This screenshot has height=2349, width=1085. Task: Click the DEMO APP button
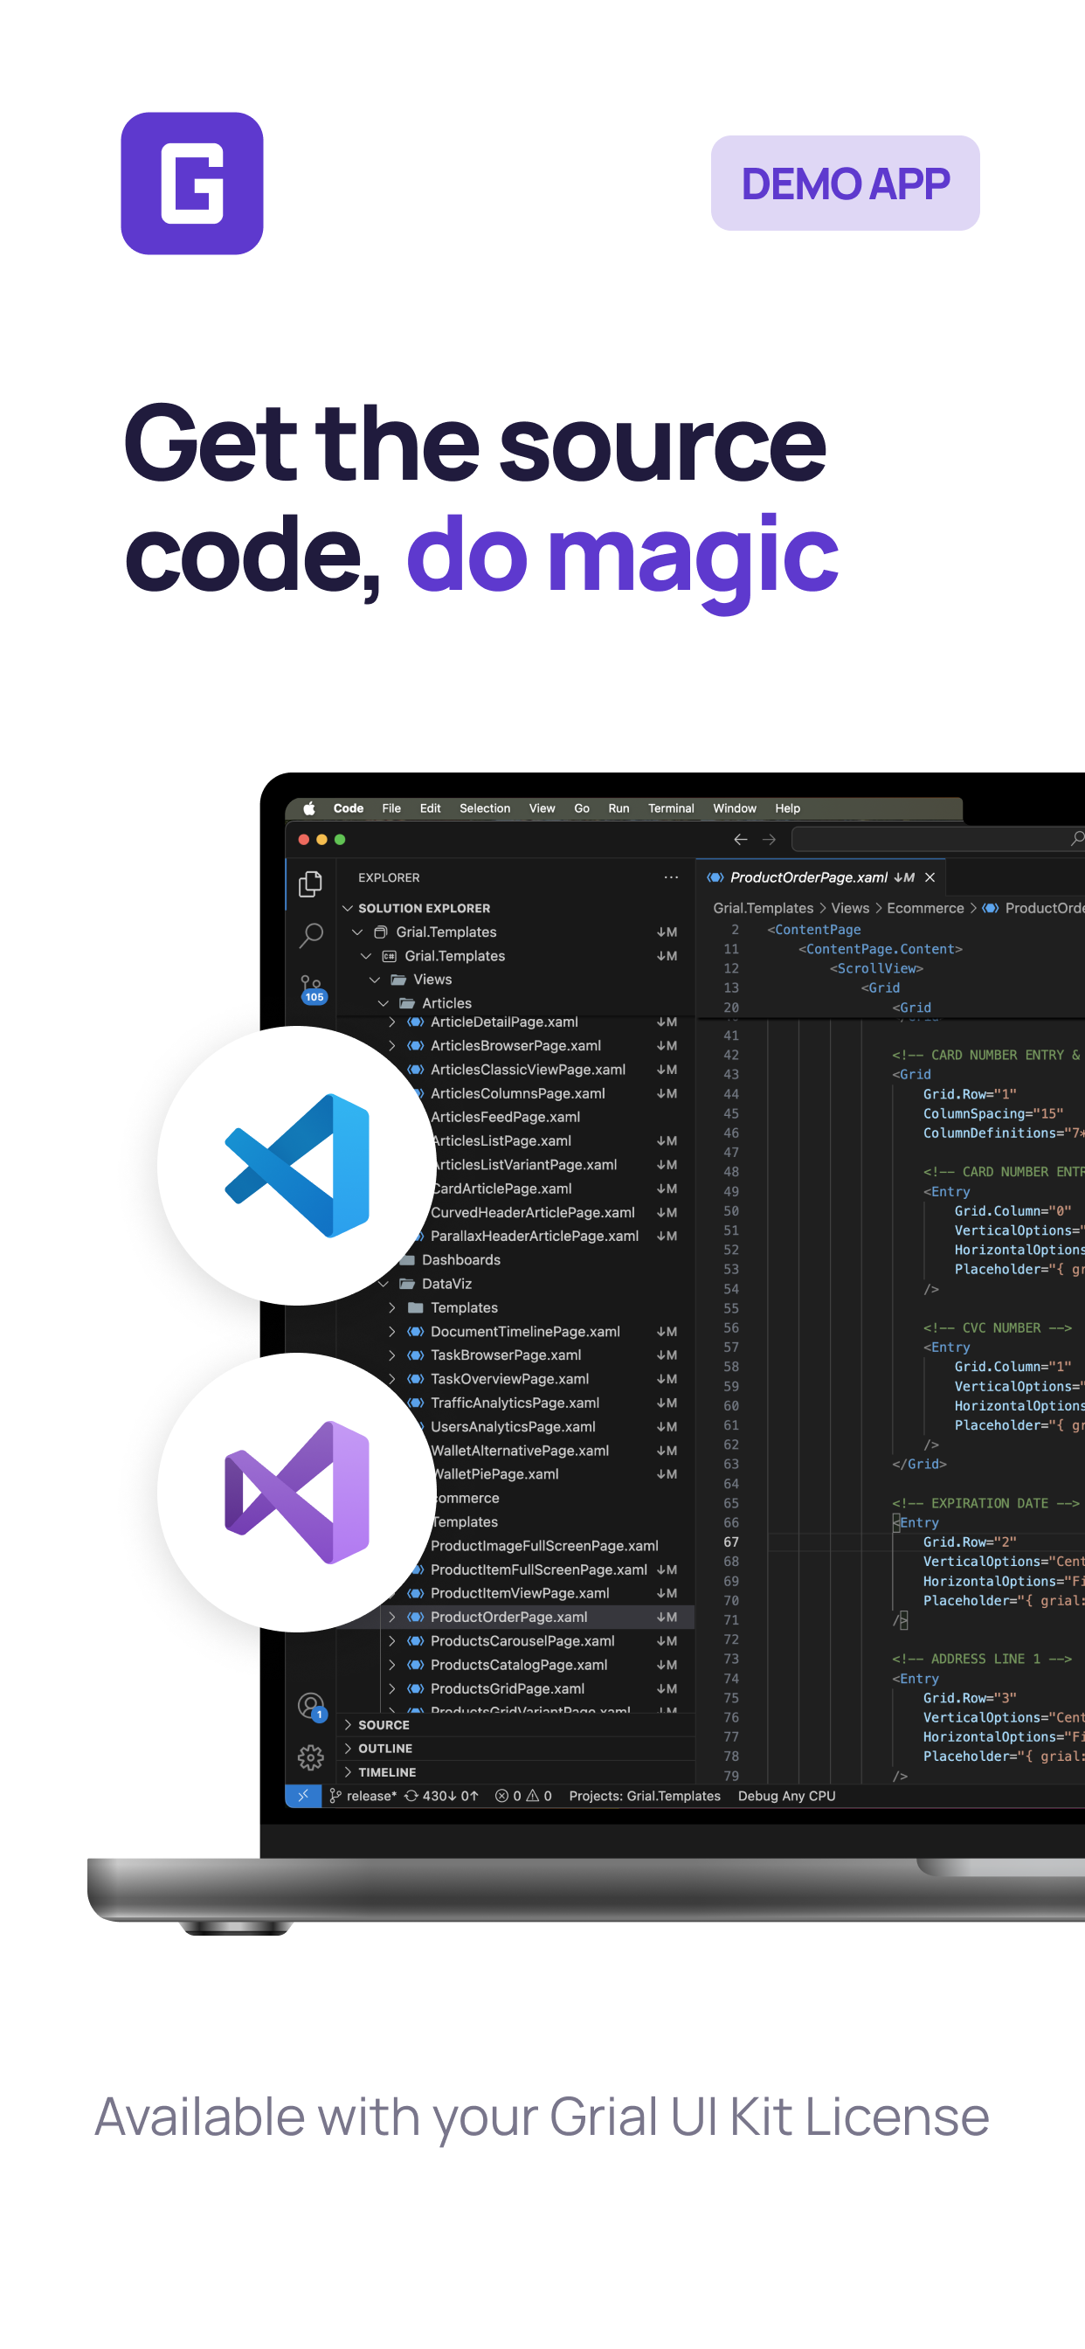coord(846,184)
